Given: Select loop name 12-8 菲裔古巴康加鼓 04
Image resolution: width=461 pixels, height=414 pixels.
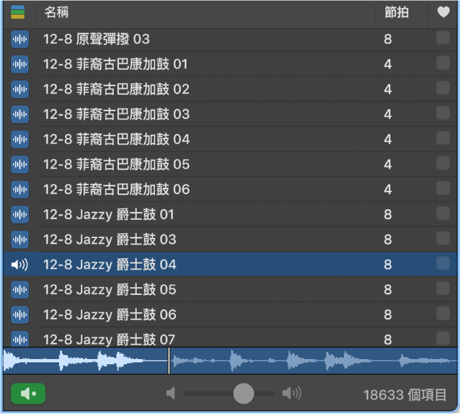Looking at the screenshot, I should pyautogui.click(x=116, y=139).
